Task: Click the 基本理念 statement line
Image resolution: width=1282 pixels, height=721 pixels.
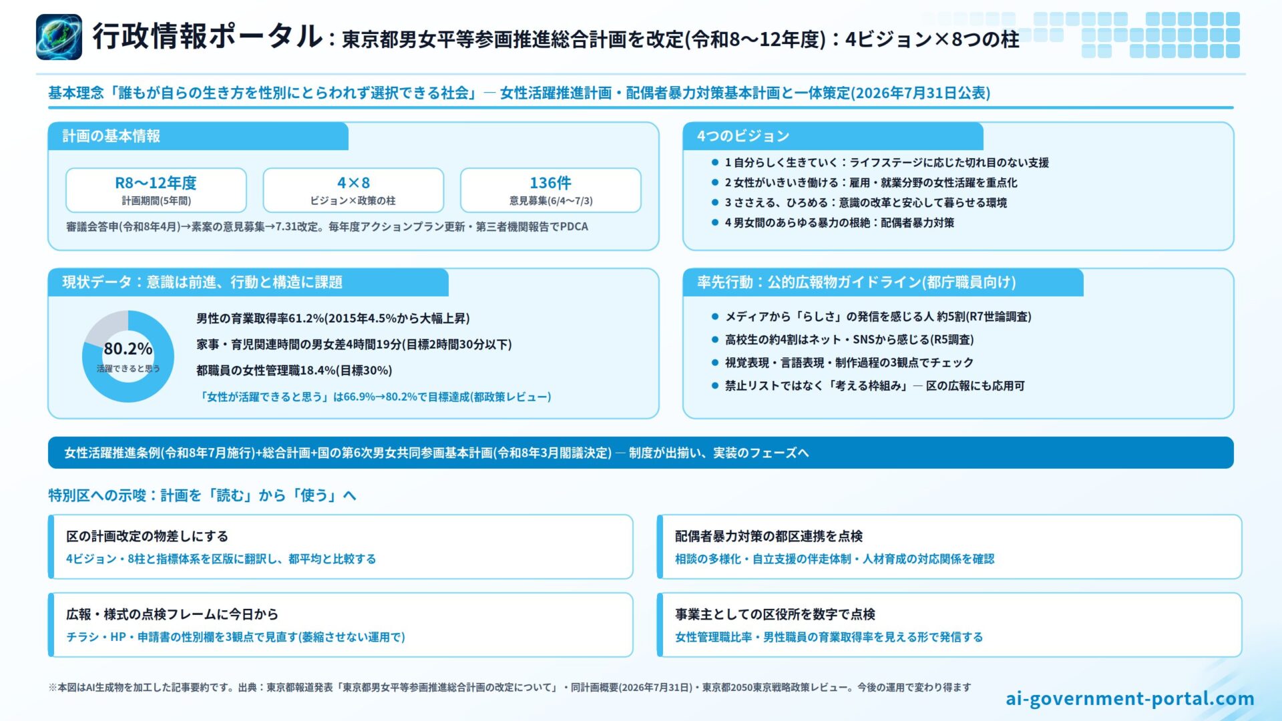Action: pyautogui.click(x=519, y=93)
